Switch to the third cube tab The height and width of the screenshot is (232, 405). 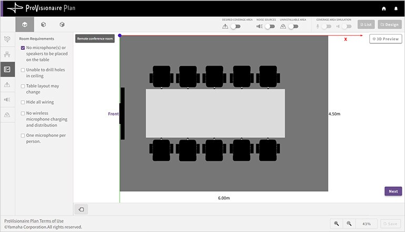click(x=62, y=25)
